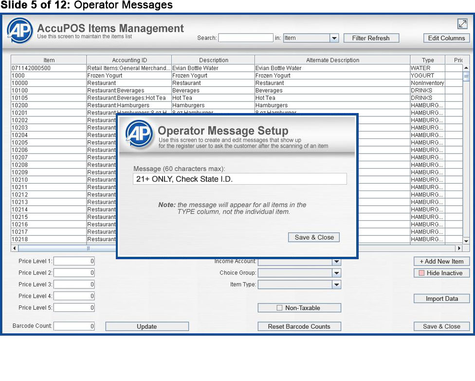This screenshot has height=381, width=475.
Task: Click the Search input field
Action: pos(246,38)
